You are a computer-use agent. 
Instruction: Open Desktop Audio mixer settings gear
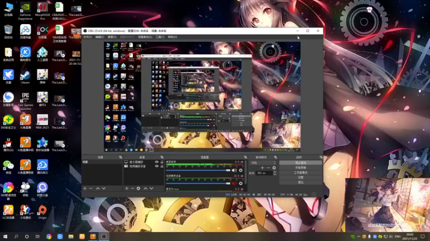coord(241,170)
